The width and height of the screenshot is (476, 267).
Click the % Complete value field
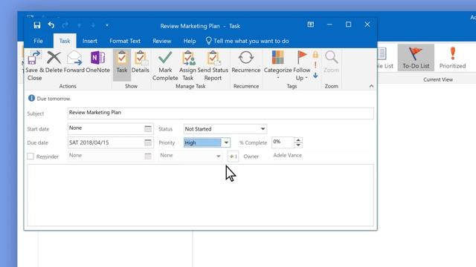(283, 142)
